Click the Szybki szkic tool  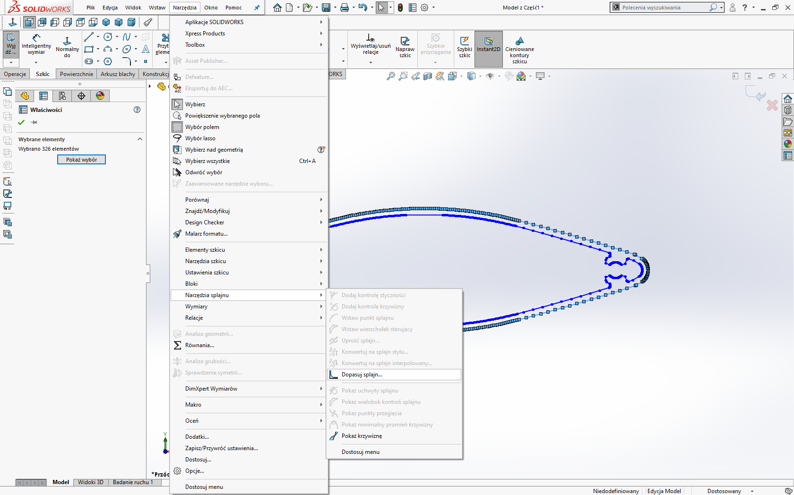(x=465, y=47)
